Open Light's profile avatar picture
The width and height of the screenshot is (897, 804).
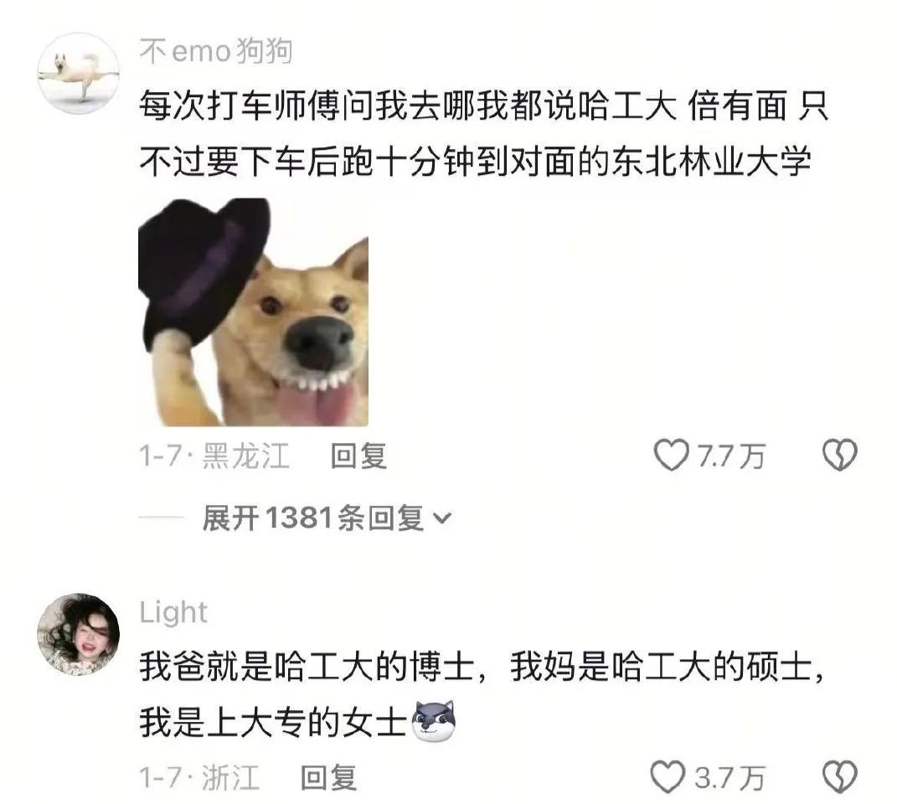pyautogui.click(x=79, y=635)
